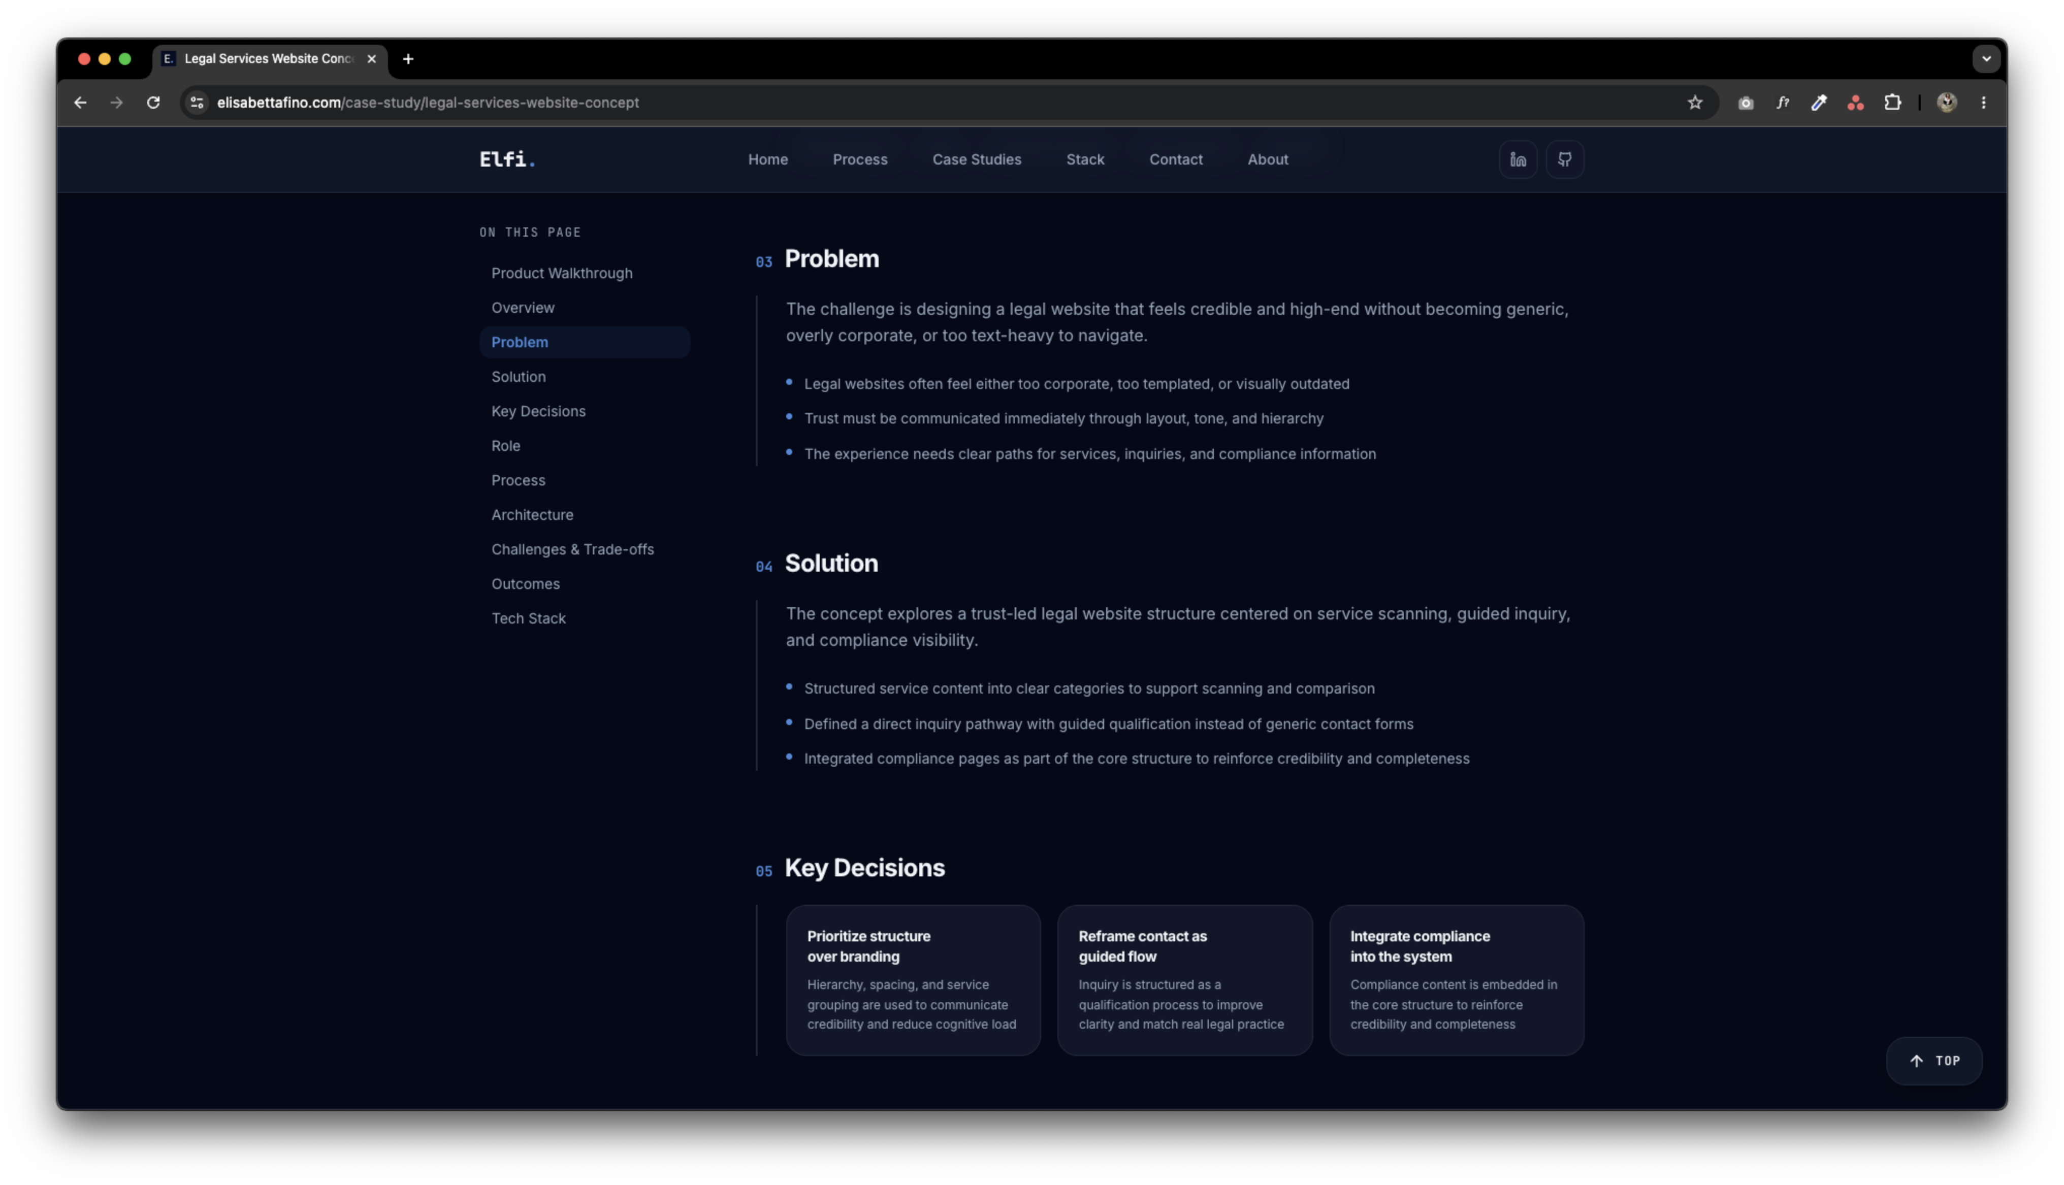View site information icon in address bar
The image size is (2064, 1185).
[x=197, y=103]
